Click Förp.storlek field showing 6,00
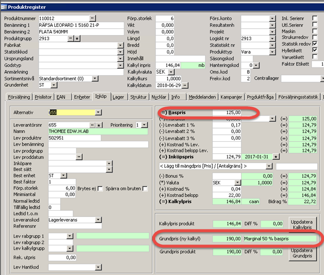Screen dimensions: 324x275 click(62, 188)
